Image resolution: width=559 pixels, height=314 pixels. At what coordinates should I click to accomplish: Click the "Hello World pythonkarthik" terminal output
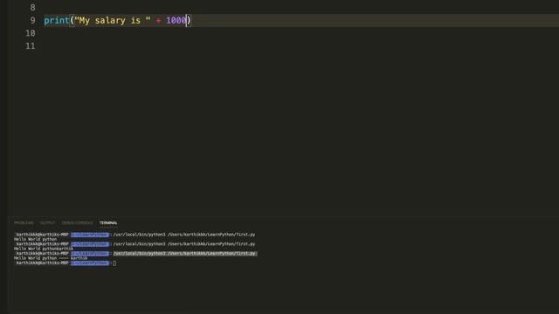click(x=44, y=249)
